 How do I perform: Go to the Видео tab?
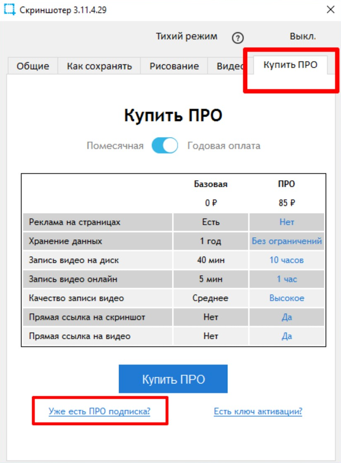231,66
